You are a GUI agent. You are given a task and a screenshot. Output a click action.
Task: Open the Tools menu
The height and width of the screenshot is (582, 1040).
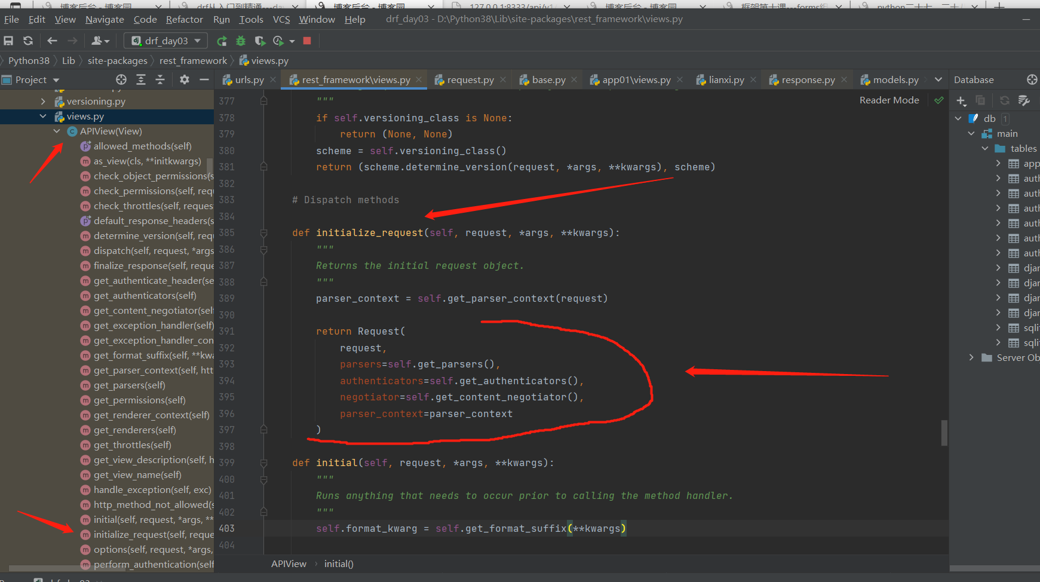click(x=251, y=19)
